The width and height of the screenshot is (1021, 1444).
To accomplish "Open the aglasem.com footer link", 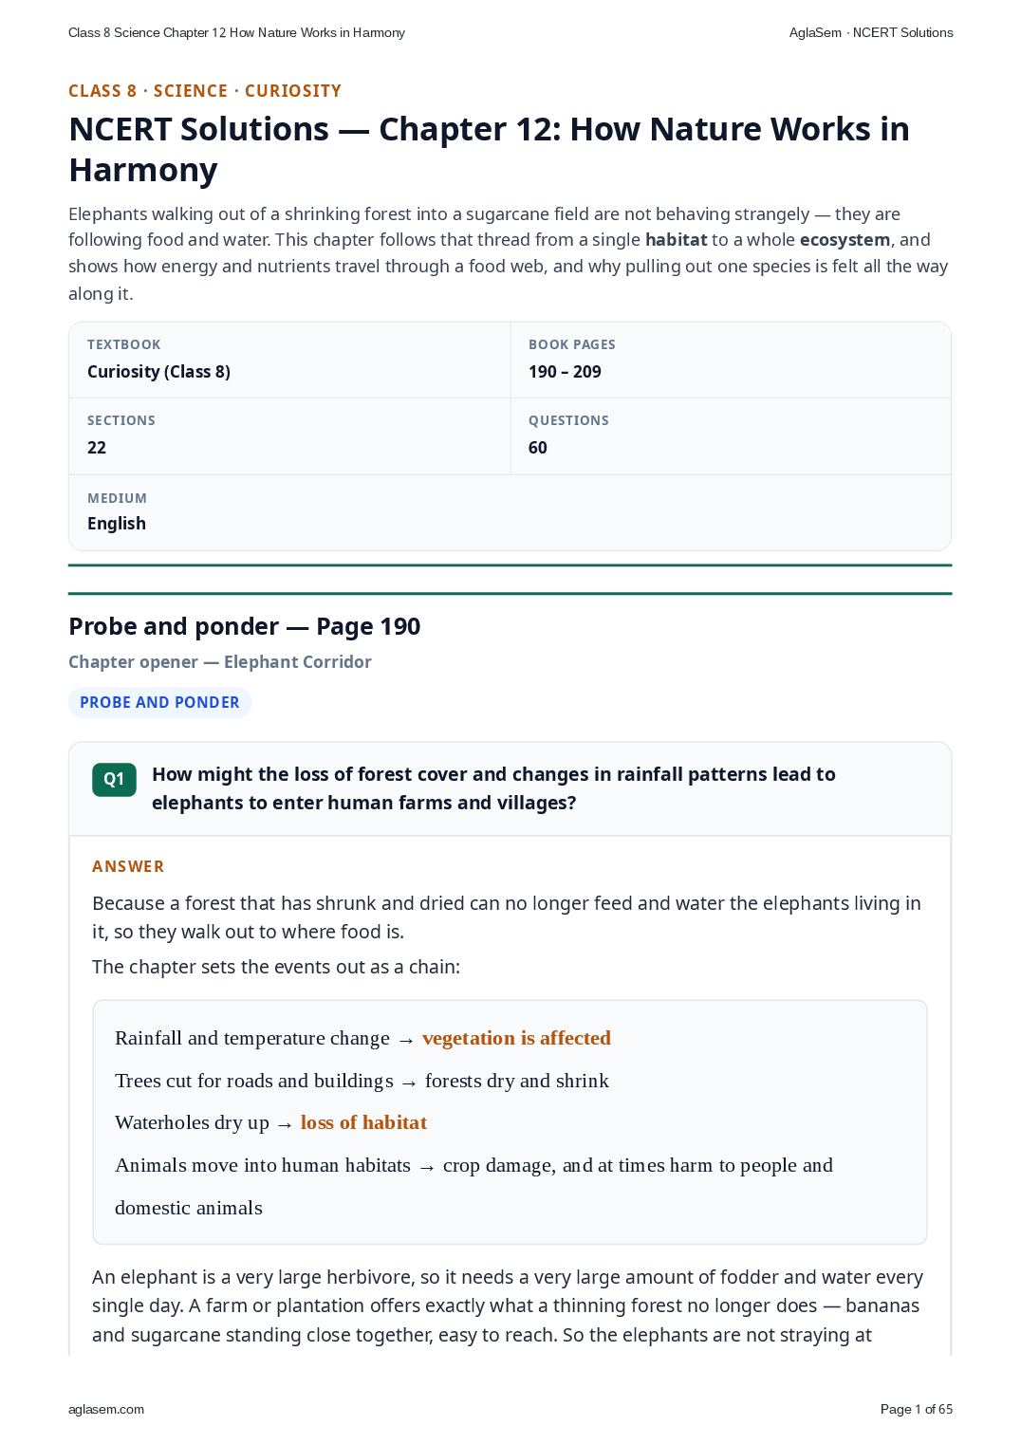I will pyautogui.click(x=106, y=1409).
